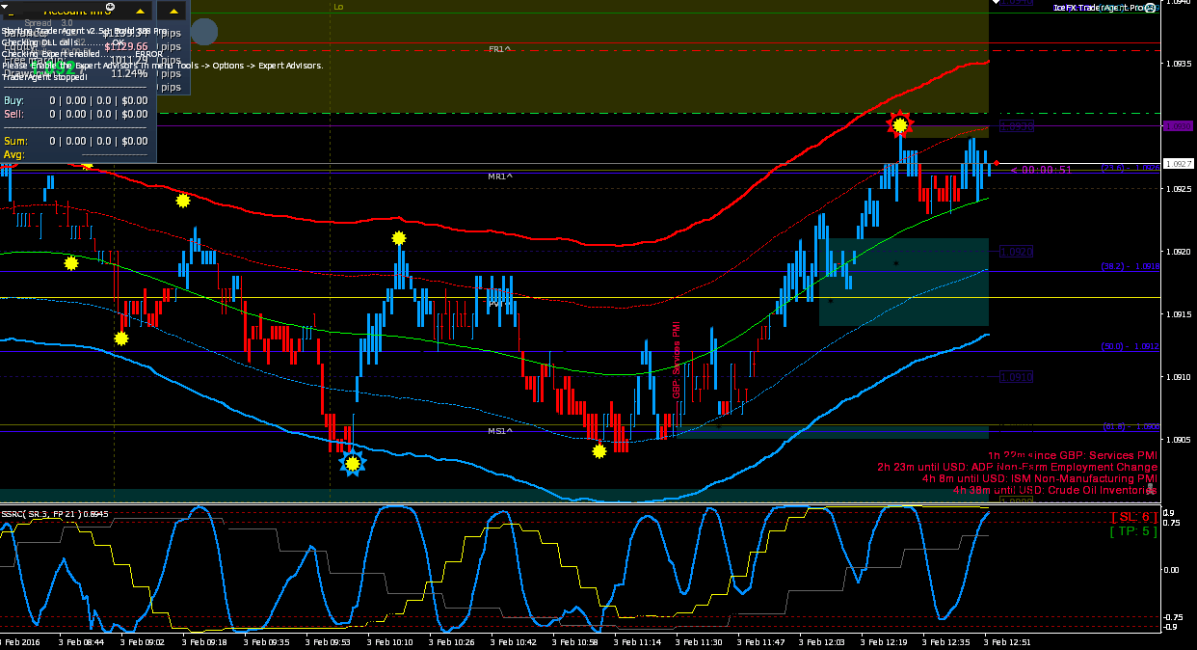Click the '3 Feb 12:51' time axis label
Image resolution: width=1197 pixels, height=650 pixels.
[1008, 641]
